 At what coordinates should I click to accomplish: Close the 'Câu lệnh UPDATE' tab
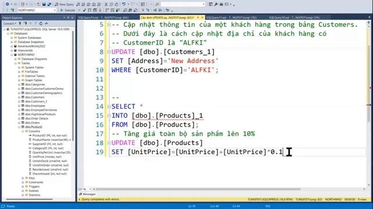[x=202, y=17]
